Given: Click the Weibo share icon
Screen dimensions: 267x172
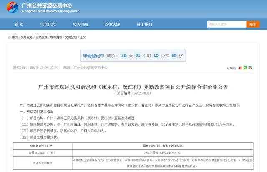Looking at the screenshot, I should (x=240, y=68).
